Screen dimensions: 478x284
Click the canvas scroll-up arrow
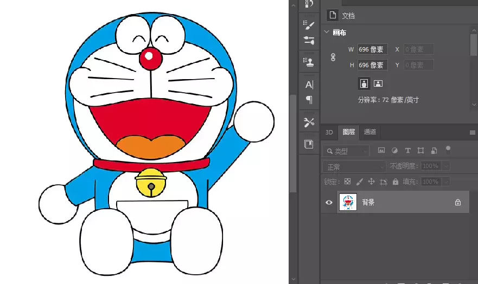[x=294, y=5]
